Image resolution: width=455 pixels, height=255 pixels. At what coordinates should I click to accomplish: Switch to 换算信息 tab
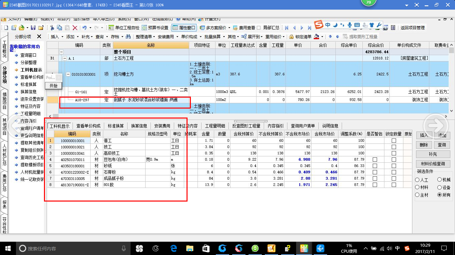139,126
